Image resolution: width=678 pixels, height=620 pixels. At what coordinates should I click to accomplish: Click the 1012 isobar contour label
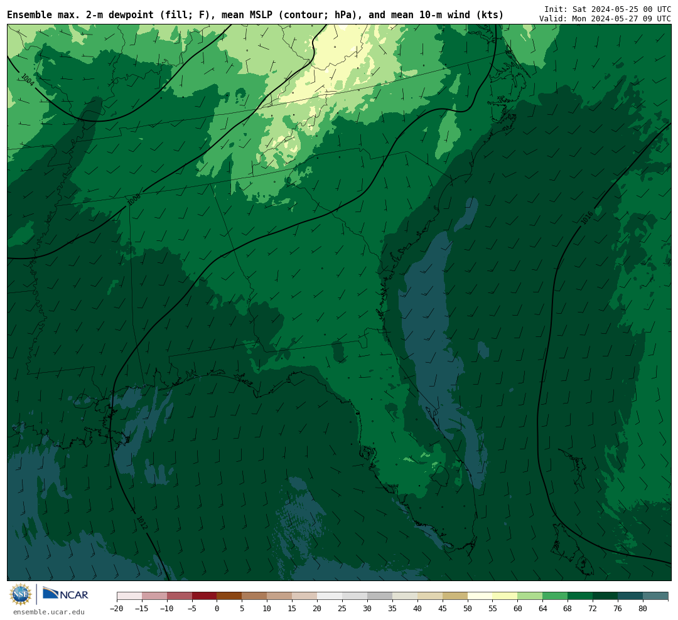tap(142, 522)
